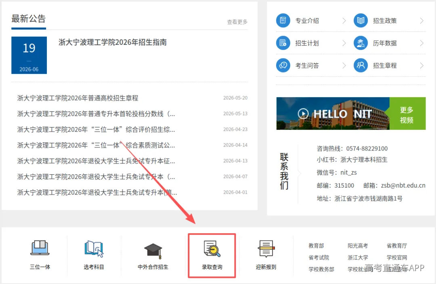Select the 中外合作招生 graduation cap icon
436x284 pixels.
(x=153, y=251)
